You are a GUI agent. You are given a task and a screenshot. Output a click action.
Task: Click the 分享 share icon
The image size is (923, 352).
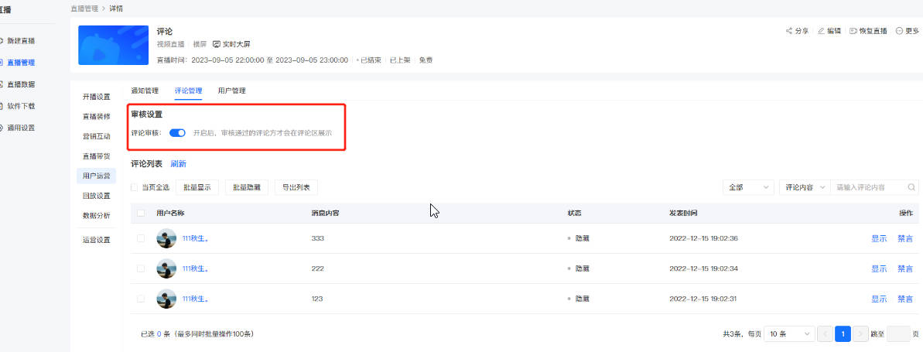point(789,31)
